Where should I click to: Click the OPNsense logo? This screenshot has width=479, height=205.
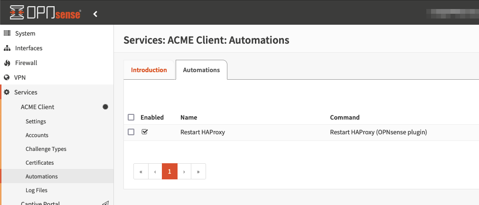coord(45,14)
